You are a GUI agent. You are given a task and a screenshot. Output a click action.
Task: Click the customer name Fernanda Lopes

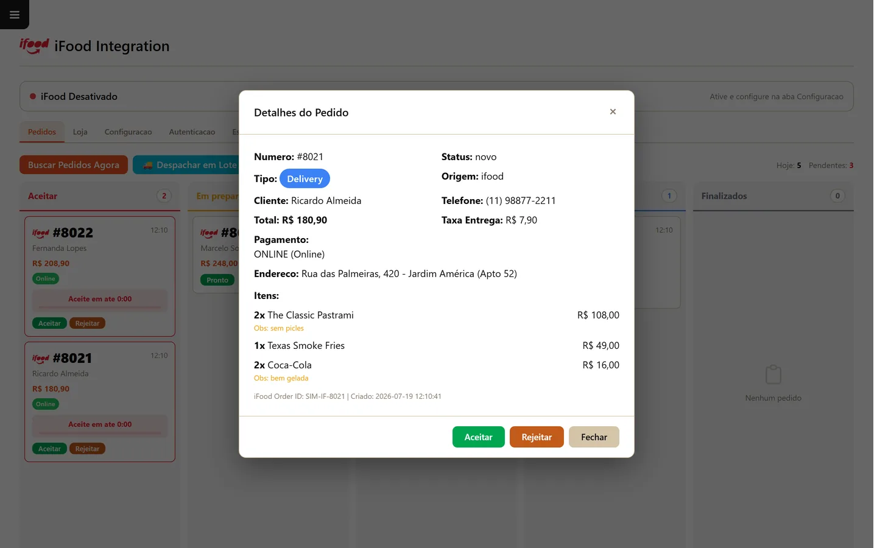pos(60,248)
